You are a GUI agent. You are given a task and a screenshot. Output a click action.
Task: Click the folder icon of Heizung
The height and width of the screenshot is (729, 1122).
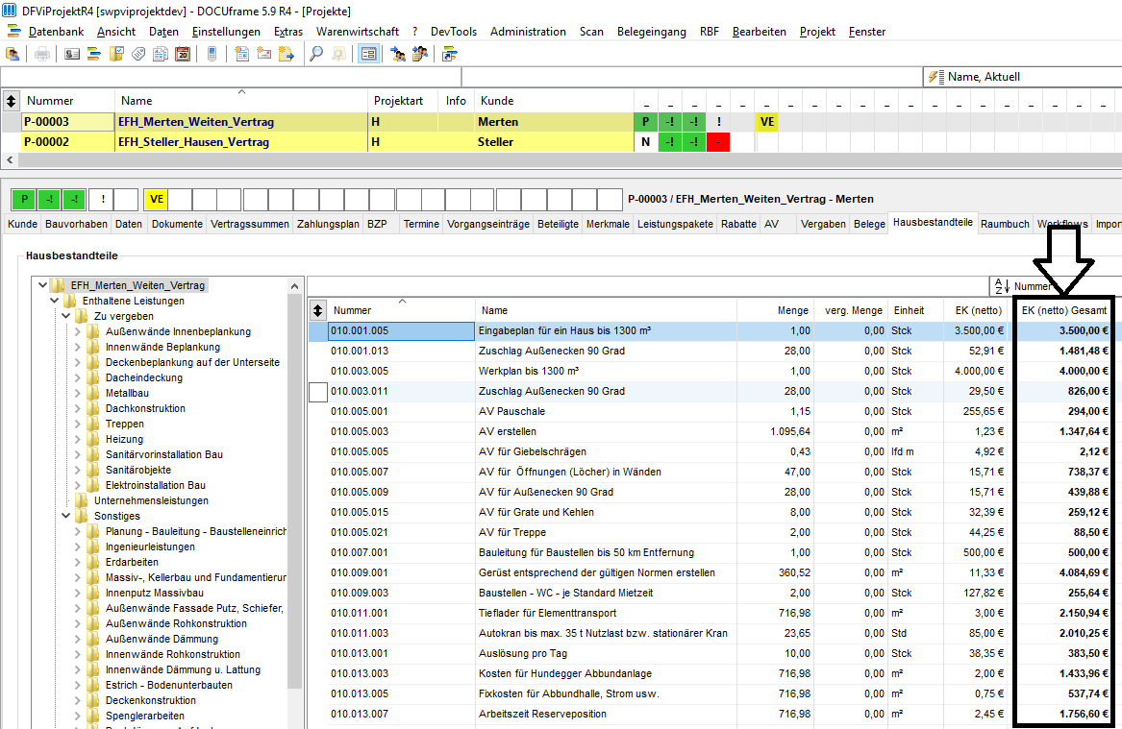click(93, 439)
